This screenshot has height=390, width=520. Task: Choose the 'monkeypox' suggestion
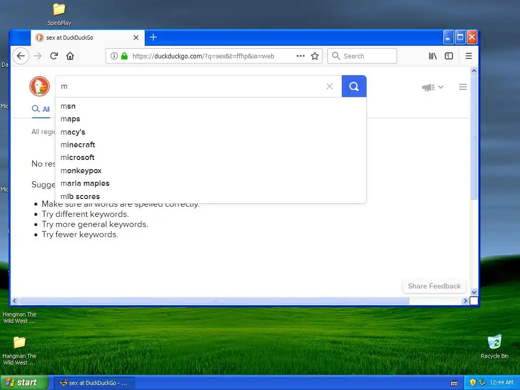click(x=211, y=171)
